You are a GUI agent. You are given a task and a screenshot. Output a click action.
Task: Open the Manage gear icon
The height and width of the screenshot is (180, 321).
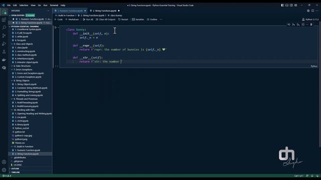pos(4,170)
